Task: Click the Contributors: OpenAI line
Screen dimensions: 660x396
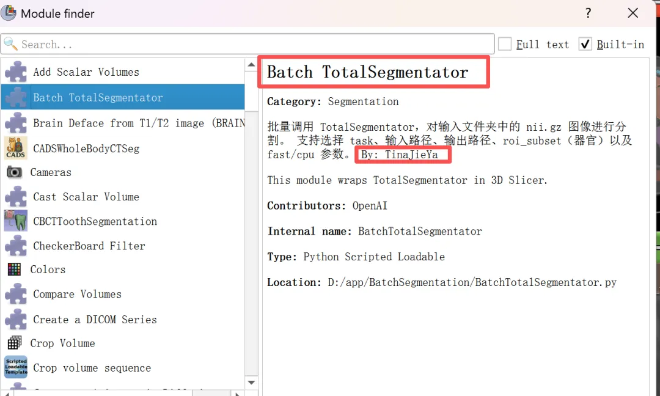Action: tap(327, 205)
